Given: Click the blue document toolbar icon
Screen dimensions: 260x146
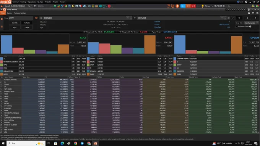Looking at the screenshot, I should (70, 6).
